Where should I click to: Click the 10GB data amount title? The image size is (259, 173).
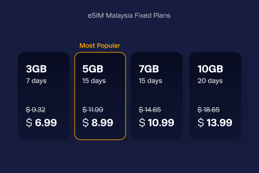click(x=210, y=69)
